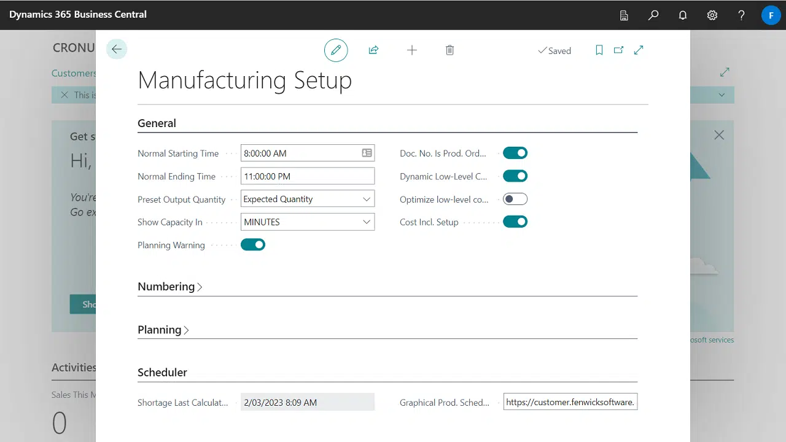This screenshot has width=786, height=442.
Task: Open page in a new window icon
Action: 618,50
